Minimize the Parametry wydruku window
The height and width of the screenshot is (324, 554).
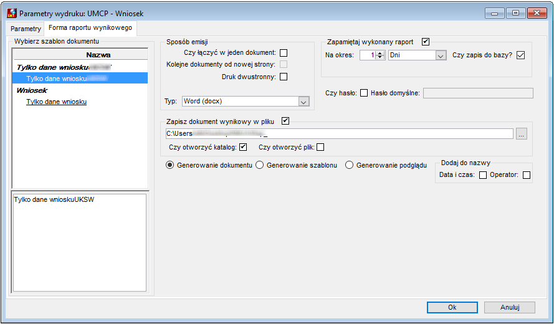tap(495, 13)
